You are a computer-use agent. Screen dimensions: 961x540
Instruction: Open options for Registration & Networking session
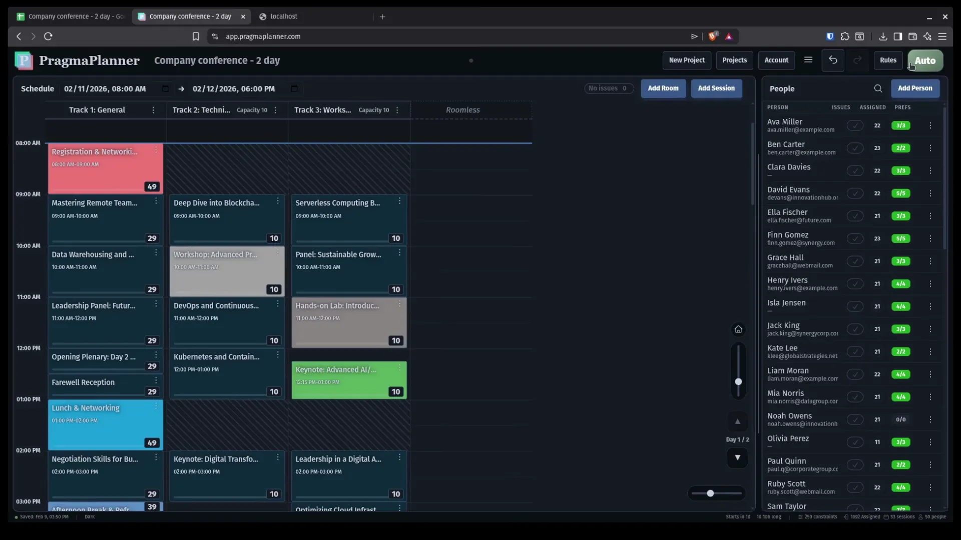(x=156, y=150)
